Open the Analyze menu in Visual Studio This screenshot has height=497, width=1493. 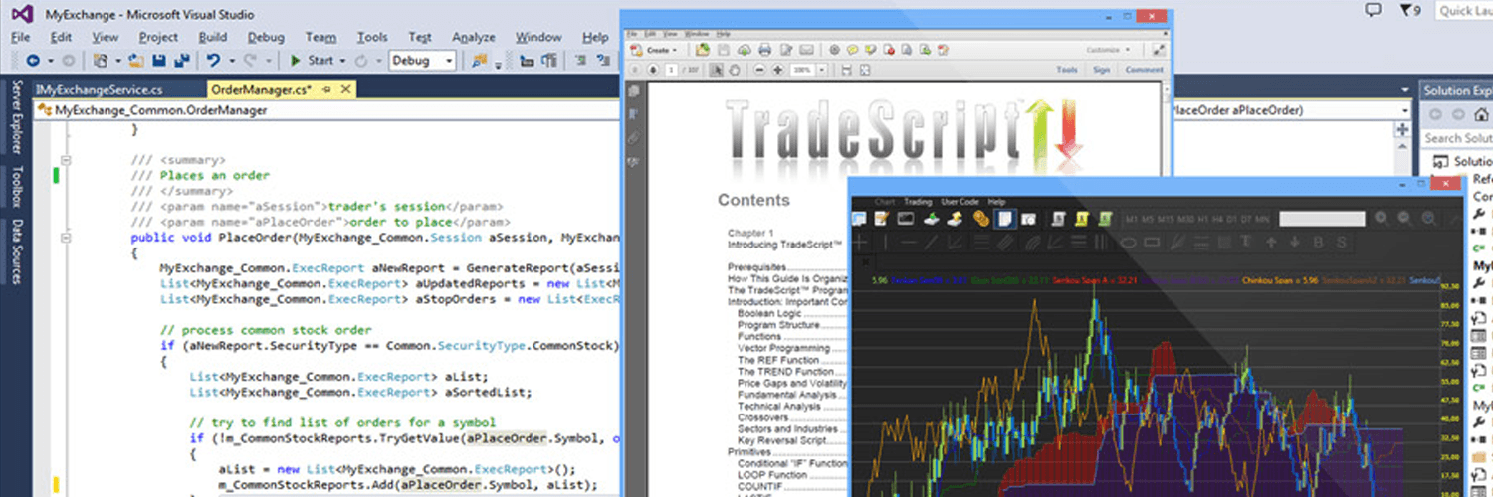tap(473, 37)
